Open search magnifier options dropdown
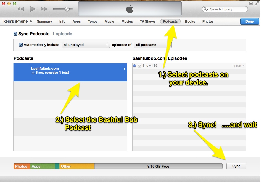This screenshot has width=272, height=182. click(x=206, y=9)
